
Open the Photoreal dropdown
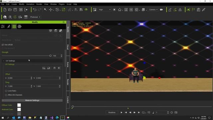click(35, 17)
